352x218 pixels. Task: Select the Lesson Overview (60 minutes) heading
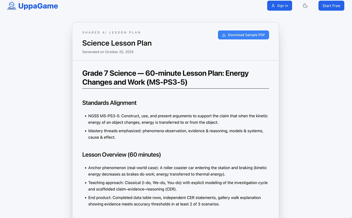click(x=121, y=155)
